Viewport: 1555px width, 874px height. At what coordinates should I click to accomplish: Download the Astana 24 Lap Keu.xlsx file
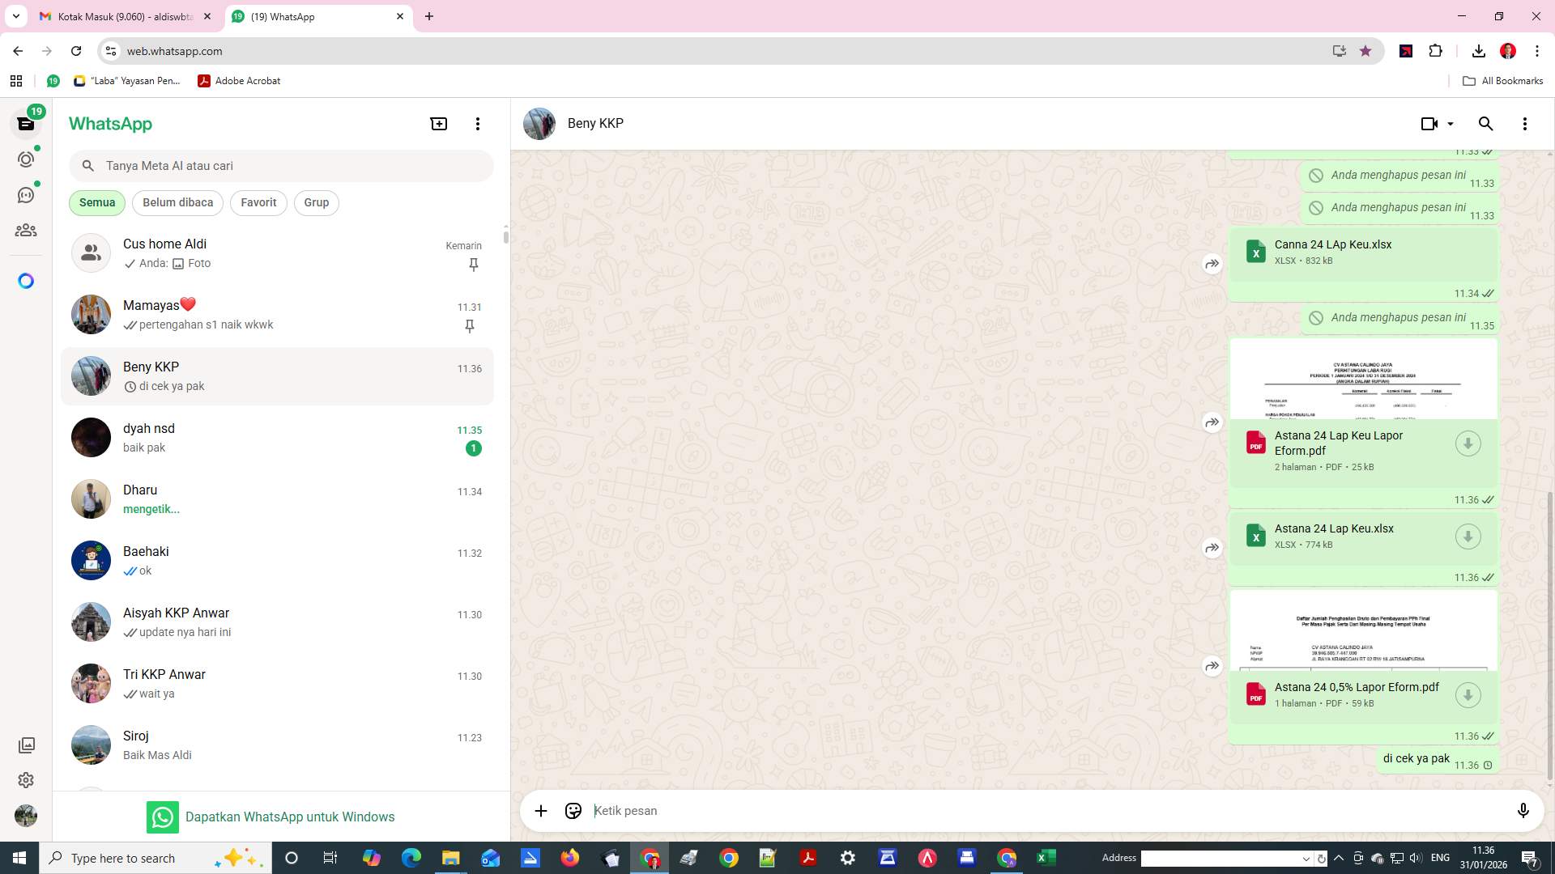(1468, 536)
